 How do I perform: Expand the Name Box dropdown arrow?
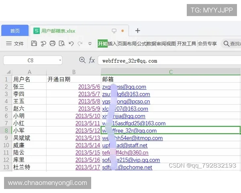pos(60,60)
